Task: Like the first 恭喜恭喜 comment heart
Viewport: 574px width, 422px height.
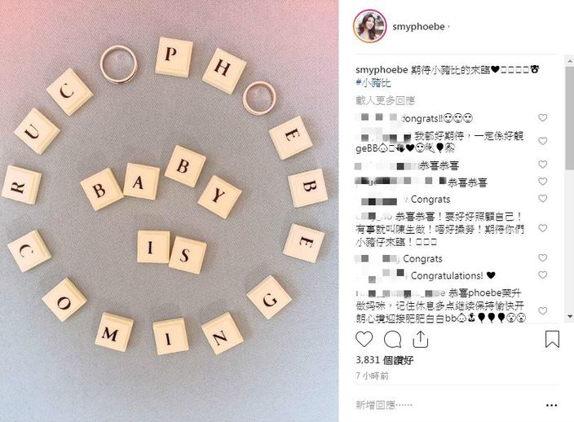Action: (x=542, y=165)
